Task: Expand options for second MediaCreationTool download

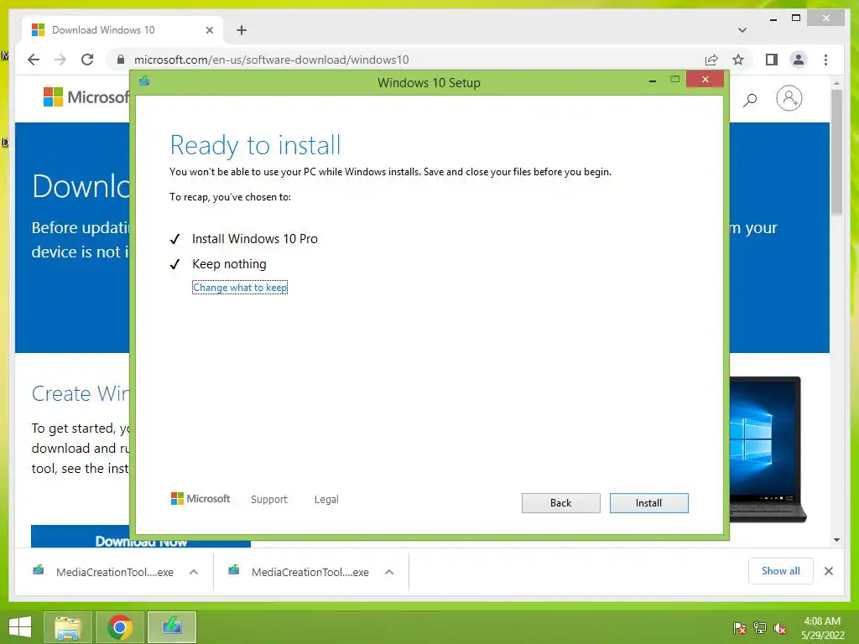Action: 389,572
